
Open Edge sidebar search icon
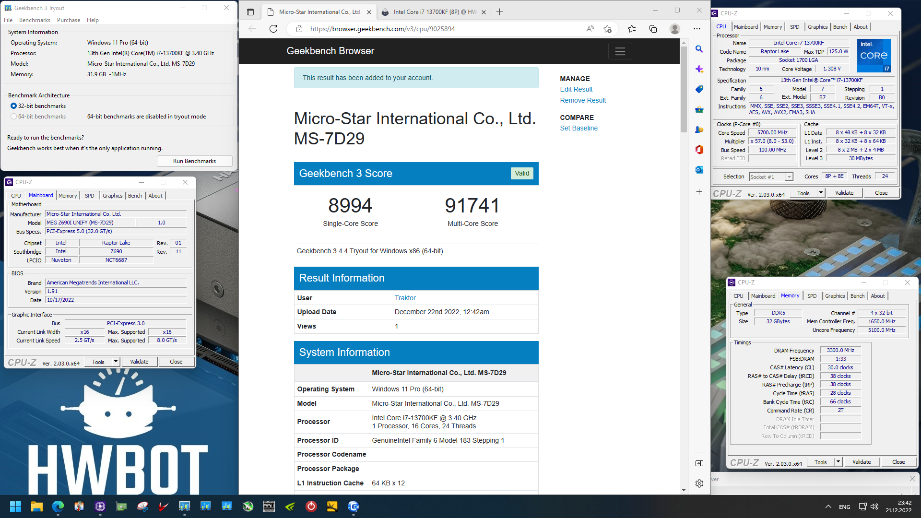699,49
